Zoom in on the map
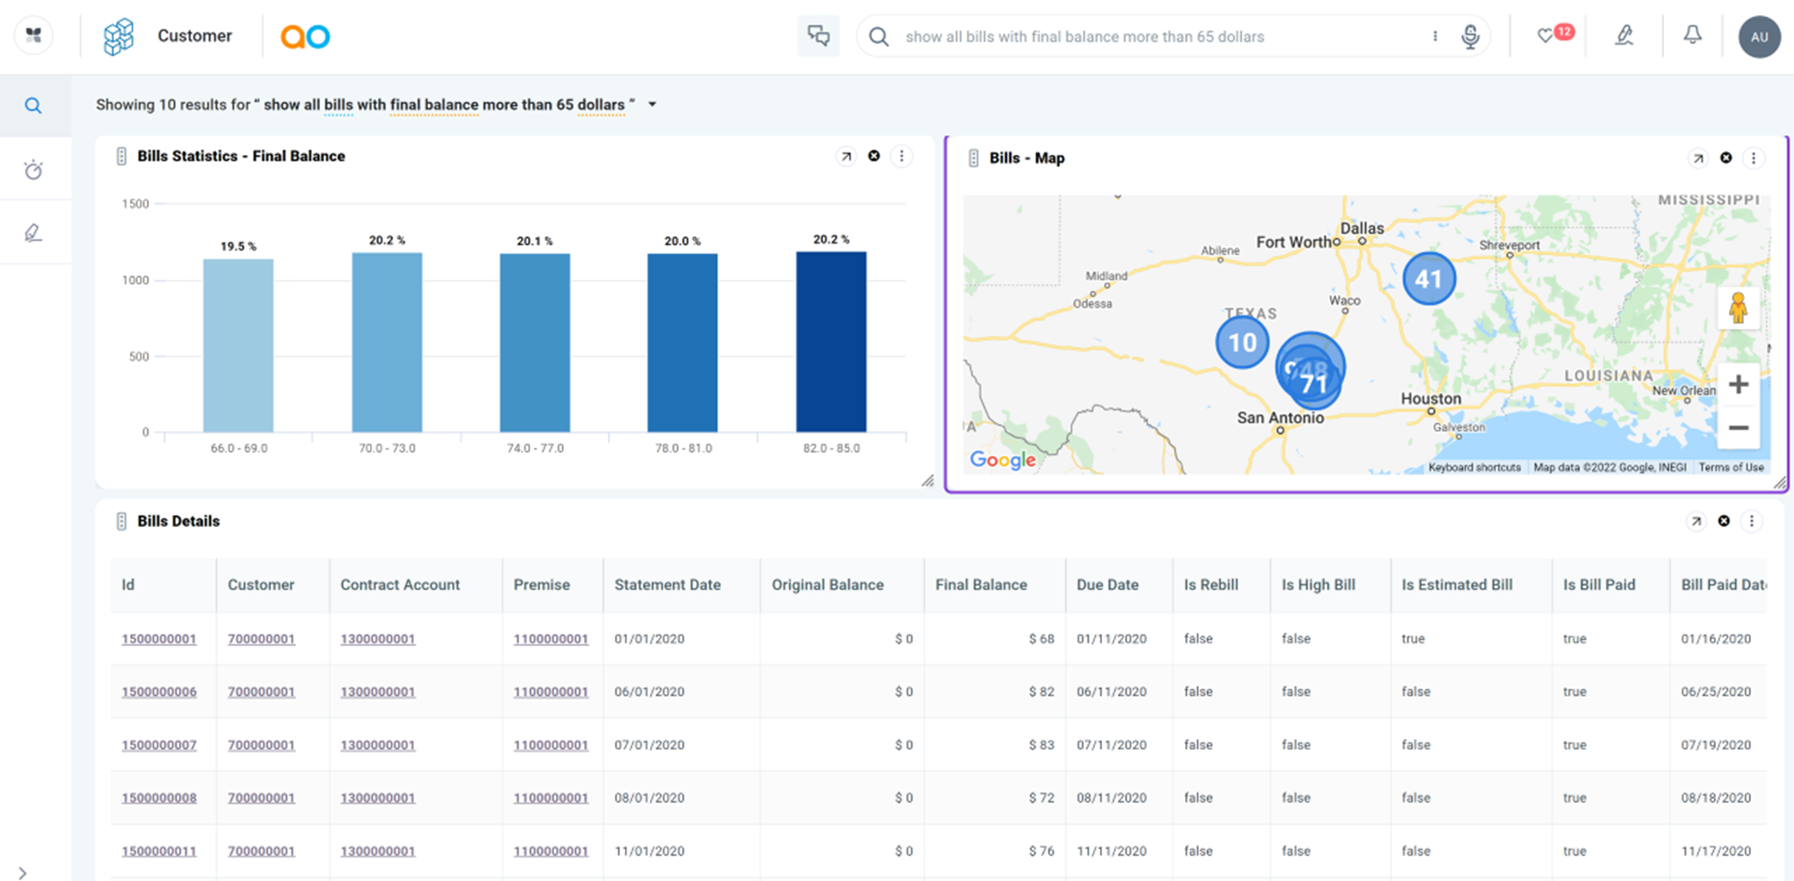The image size is (1794, 881). point(1738,384)
